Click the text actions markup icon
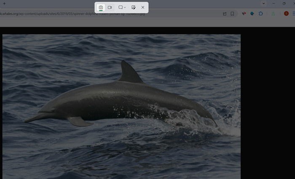Image resolution: width=295 pixels, height=179 pixels. click(134, 8)
